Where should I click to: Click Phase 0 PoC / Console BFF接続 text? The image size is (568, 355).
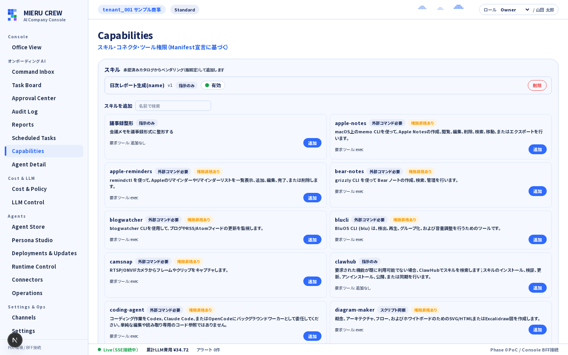click(524, 350)
